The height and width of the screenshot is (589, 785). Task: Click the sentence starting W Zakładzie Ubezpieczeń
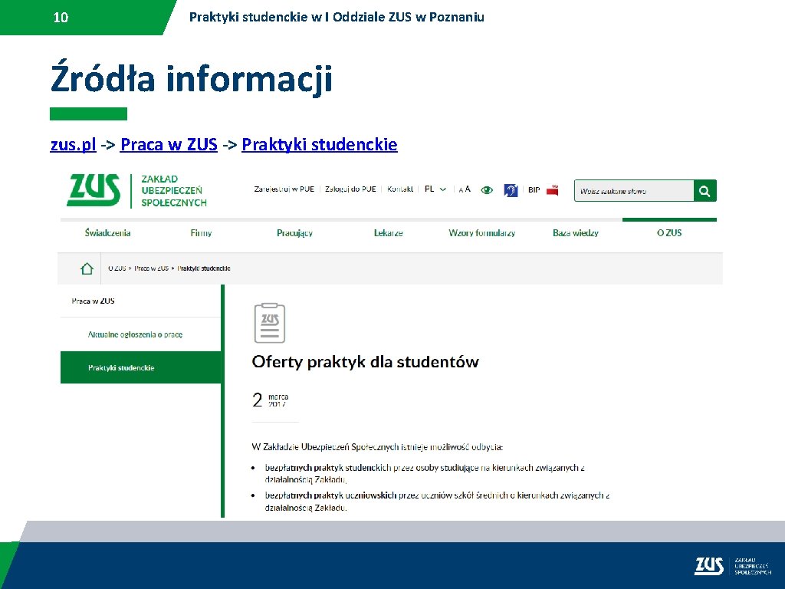click(377, 447)
